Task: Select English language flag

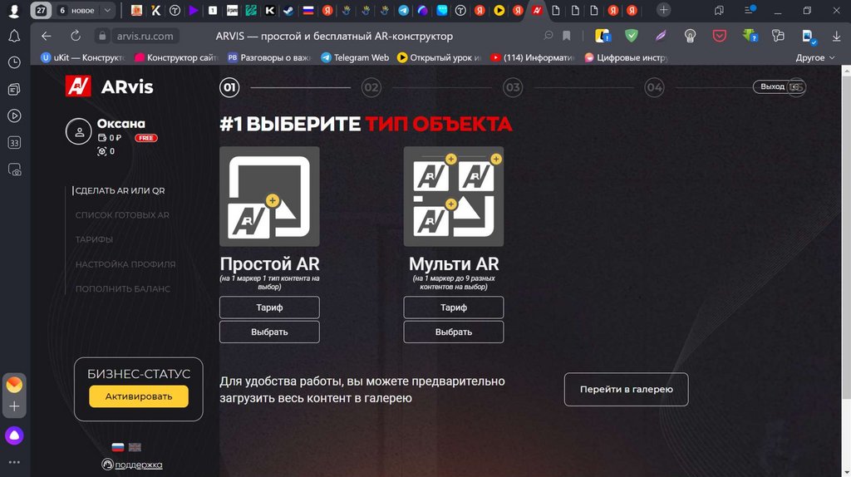Action: tap(135, 447)
